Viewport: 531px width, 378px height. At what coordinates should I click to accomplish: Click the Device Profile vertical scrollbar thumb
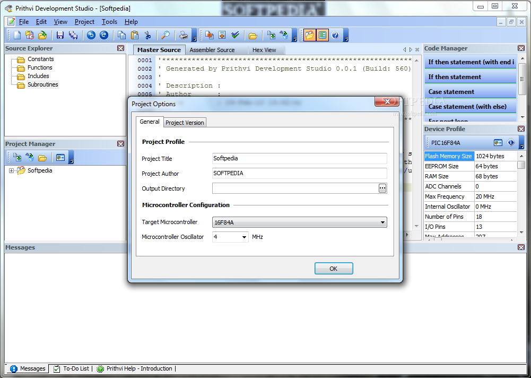(521, 165)
